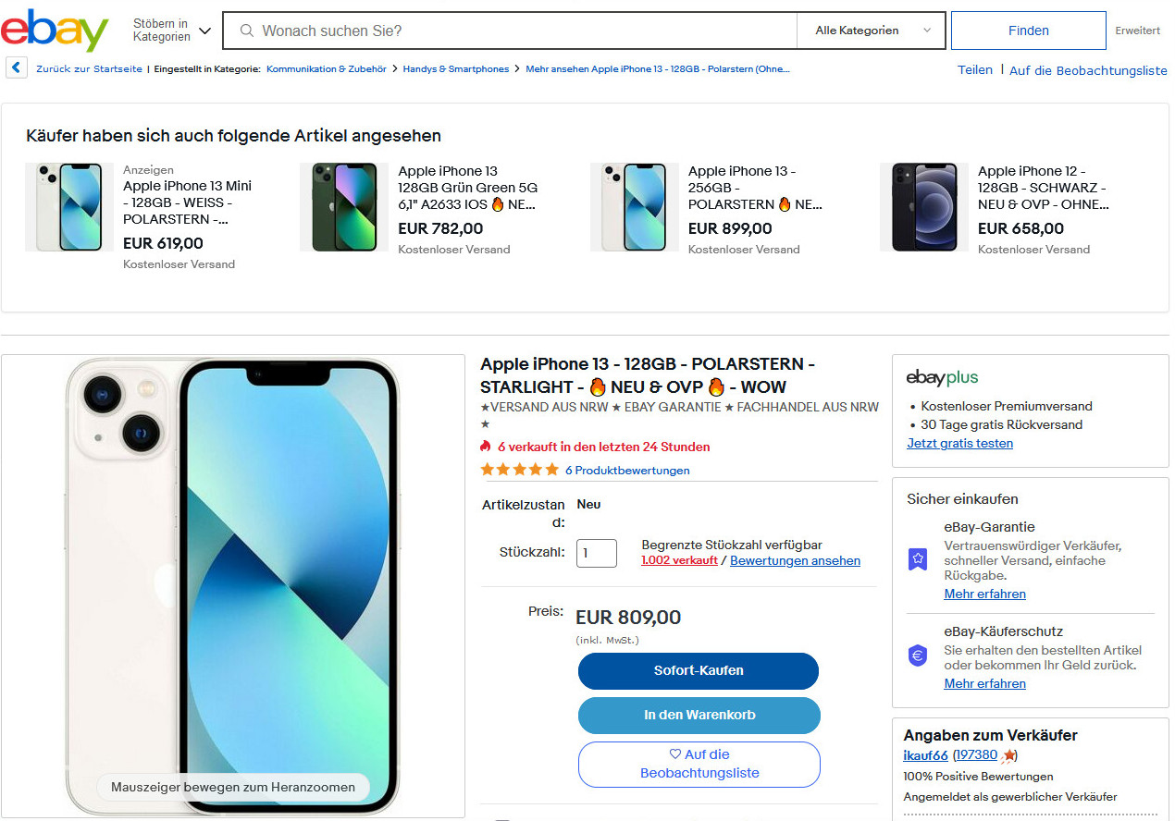Click the back arrow icon
The height and width of the screenshot is (821, 1175).
point(16,68)
